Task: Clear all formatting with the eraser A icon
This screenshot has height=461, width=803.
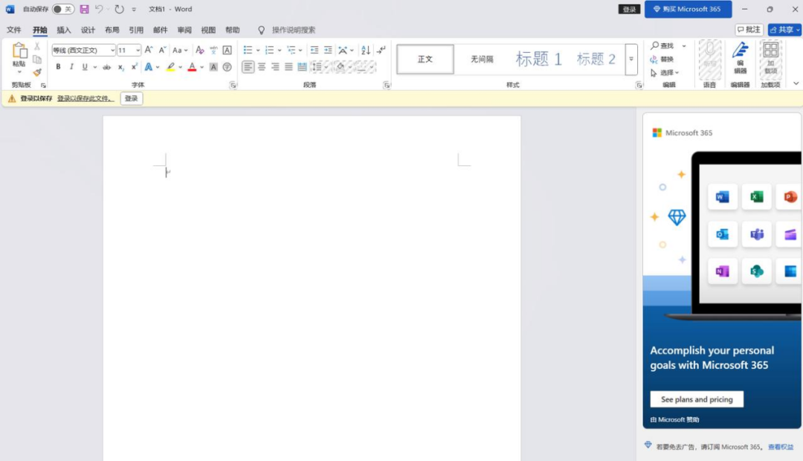Action: click(200, 50)
